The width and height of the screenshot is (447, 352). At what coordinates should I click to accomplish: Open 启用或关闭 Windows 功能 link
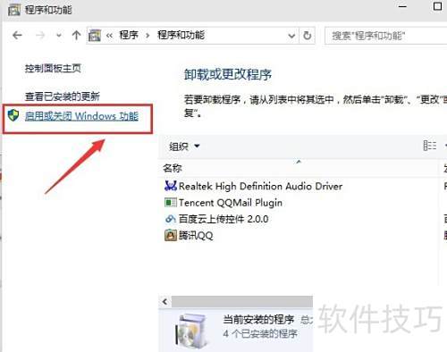coord(81,116)
